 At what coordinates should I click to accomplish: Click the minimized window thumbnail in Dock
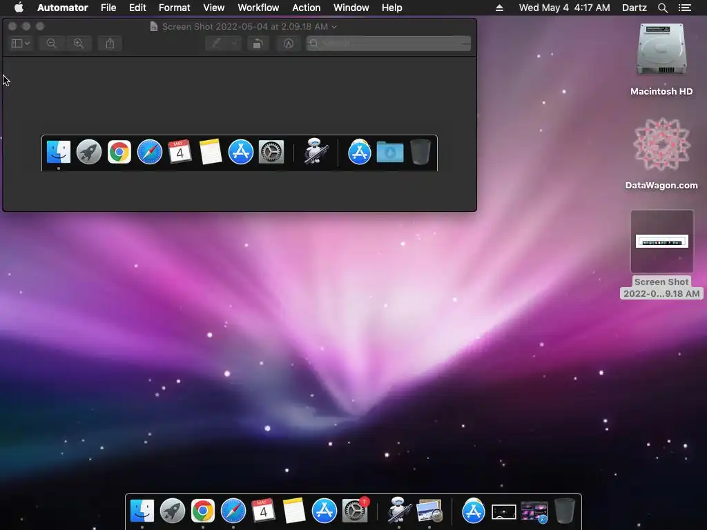point(503,512)
